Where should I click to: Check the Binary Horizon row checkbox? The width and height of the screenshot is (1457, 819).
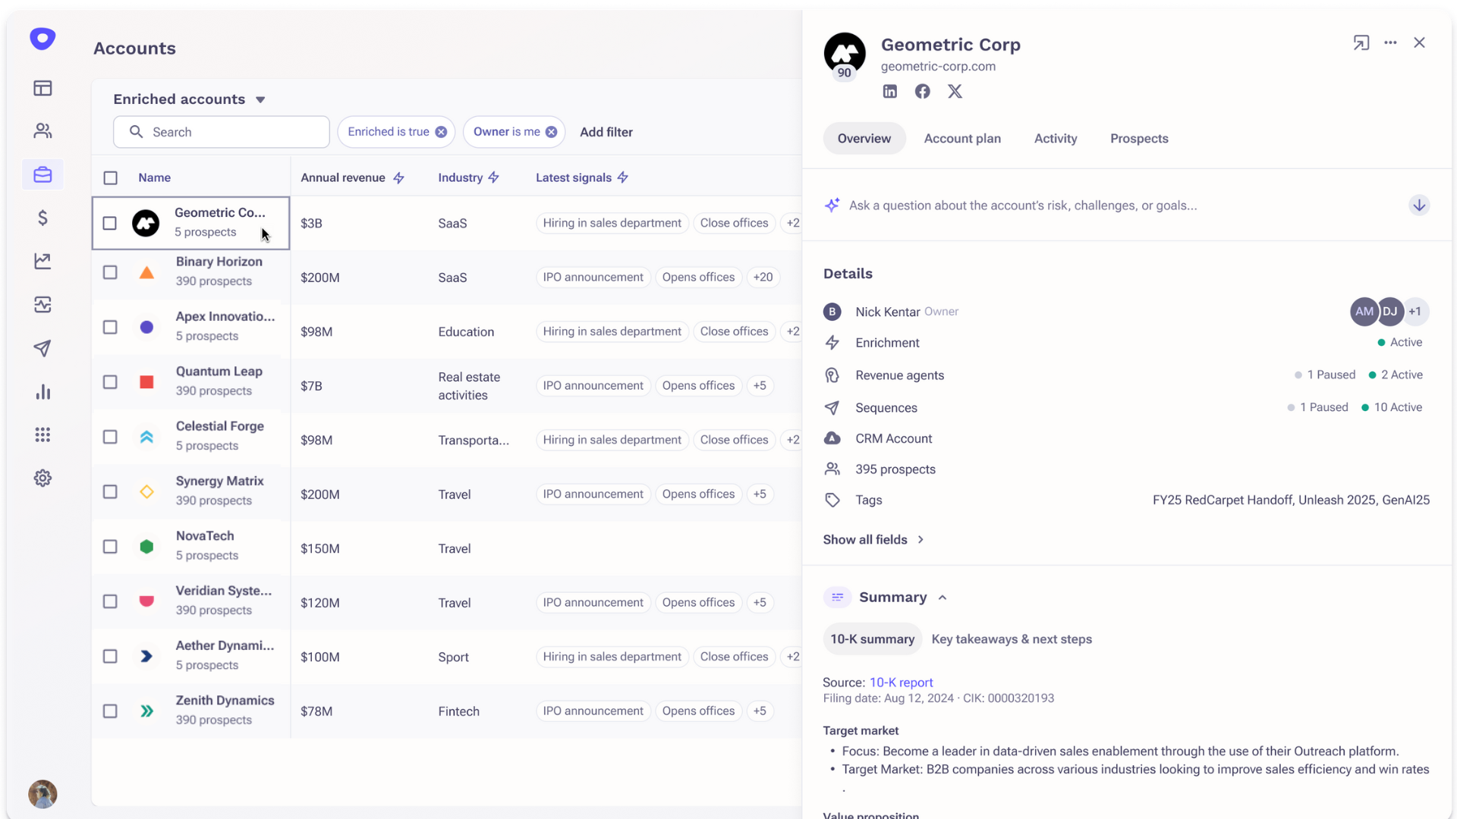[110, 272]
